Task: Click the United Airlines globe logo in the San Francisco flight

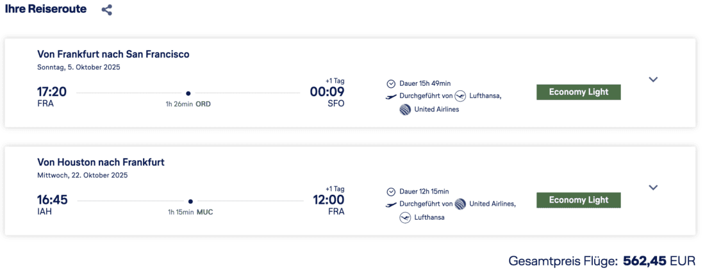Action: tap(405, 110)
